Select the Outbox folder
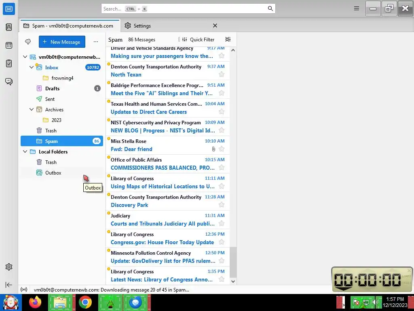 (x=62, y=173)
